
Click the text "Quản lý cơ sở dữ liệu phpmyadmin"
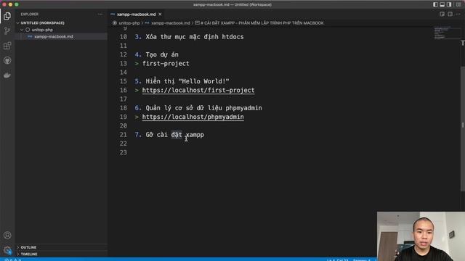[x=203, y=108]
